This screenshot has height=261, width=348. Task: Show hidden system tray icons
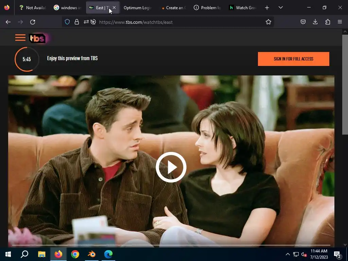click(288, 254)
